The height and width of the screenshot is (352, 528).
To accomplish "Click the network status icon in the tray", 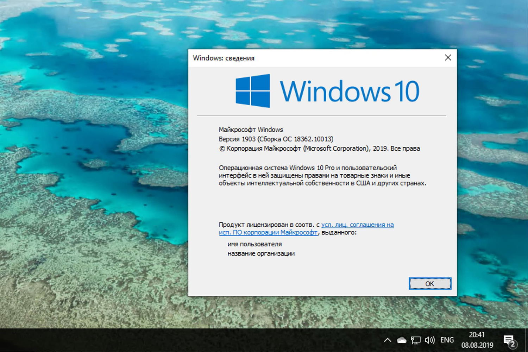I will (416, 340).
